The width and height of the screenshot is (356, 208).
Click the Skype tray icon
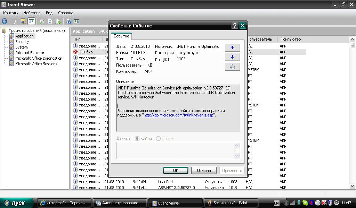(x=305, y=203)
